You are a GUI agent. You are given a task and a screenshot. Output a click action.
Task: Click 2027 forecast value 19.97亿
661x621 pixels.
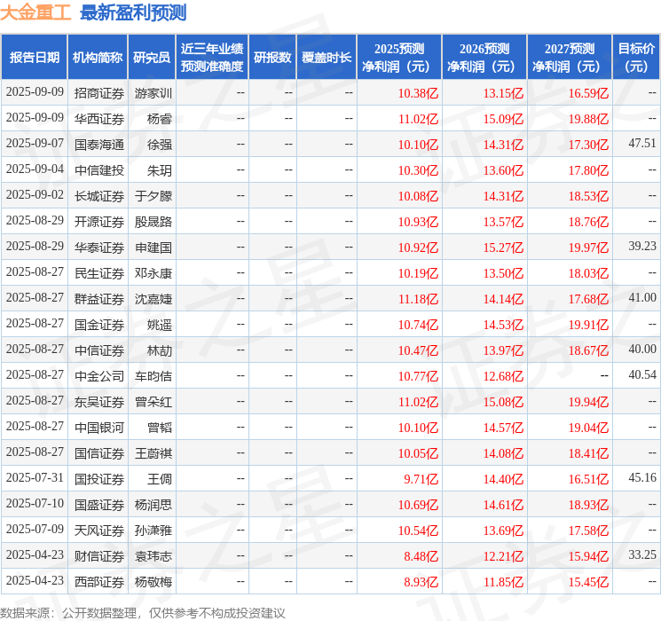pos(588,248)
